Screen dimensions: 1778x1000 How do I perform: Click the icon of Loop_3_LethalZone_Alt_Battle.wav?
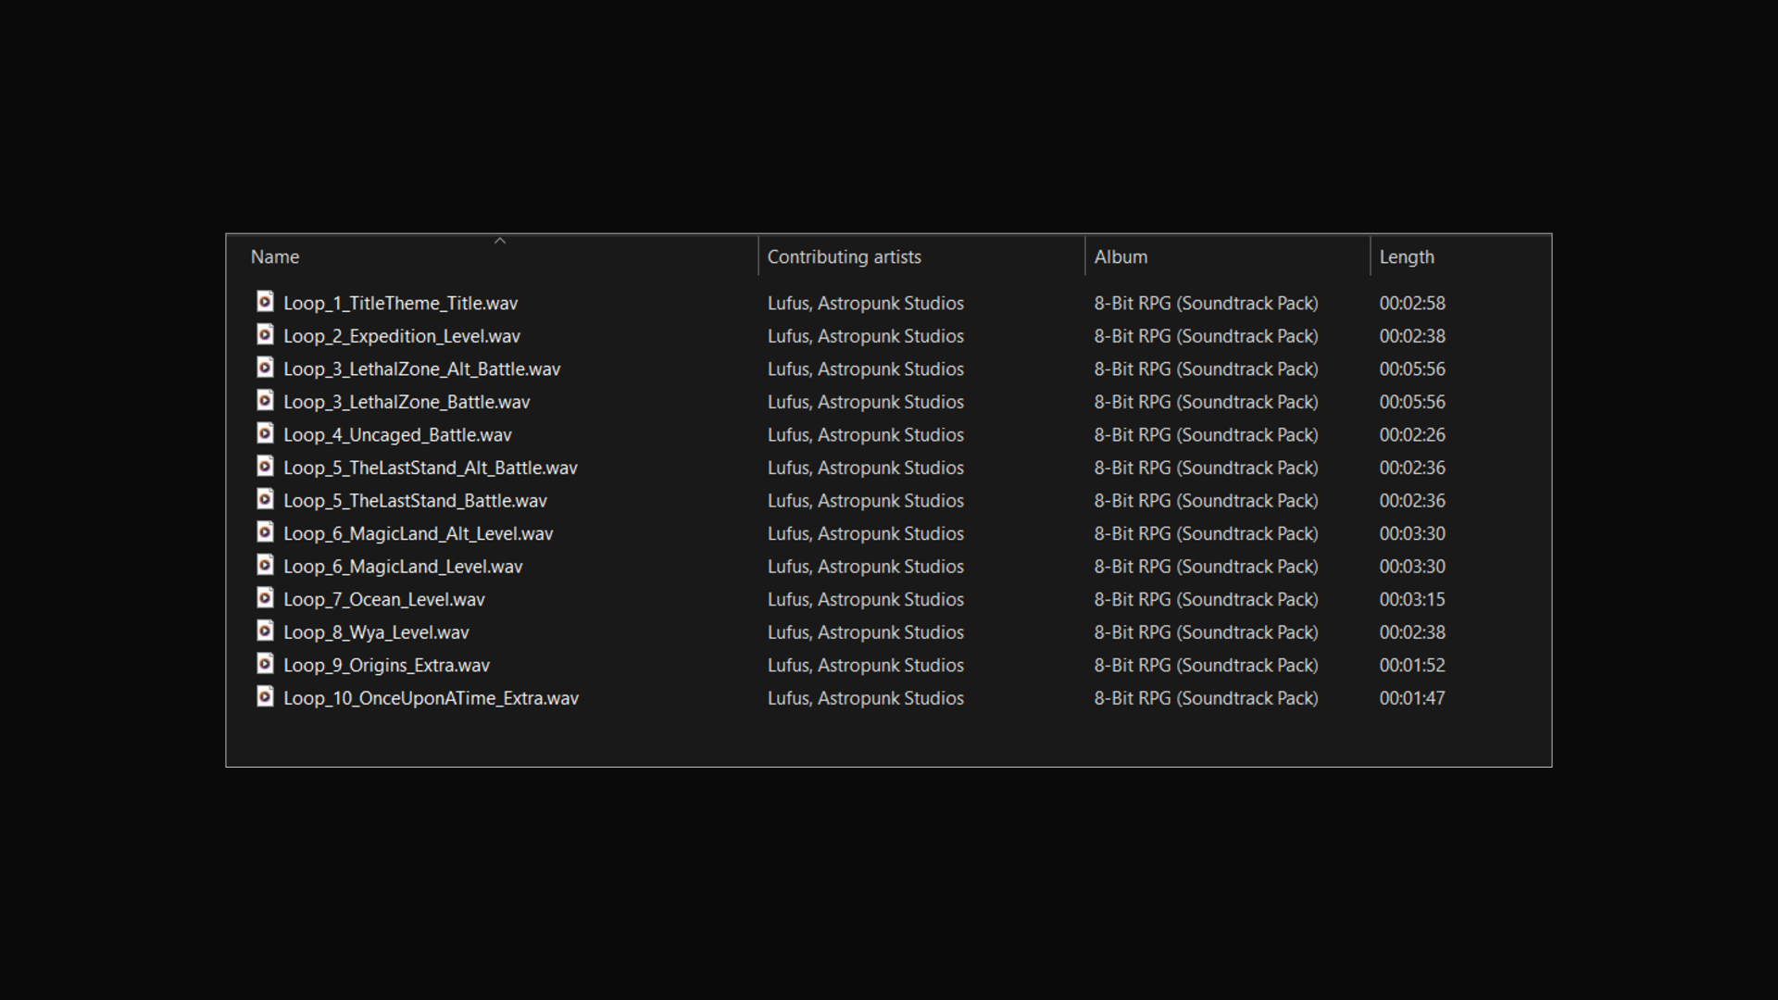(265, 368)
